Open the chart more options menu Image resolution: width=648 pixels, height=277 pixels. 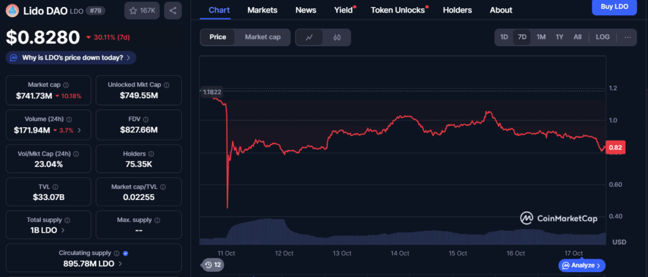(x=627, y=37)
